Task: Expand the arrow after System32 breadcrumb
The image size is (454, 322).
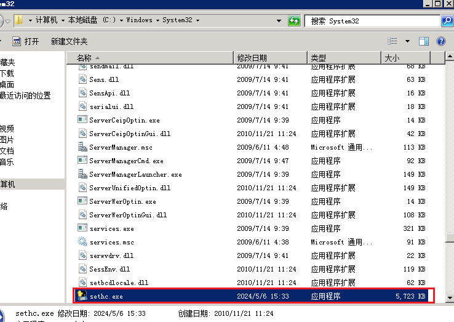Action: pos(197,20)
